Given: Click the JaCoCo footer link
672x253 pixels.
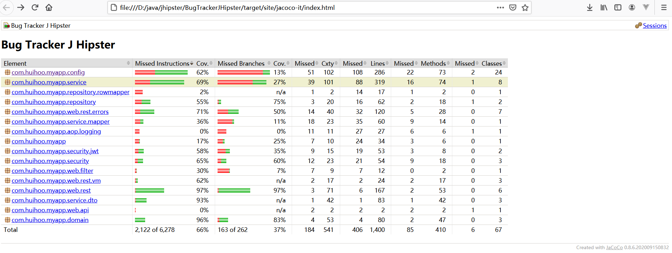Looking at the screenshot, I should point(614,247).
